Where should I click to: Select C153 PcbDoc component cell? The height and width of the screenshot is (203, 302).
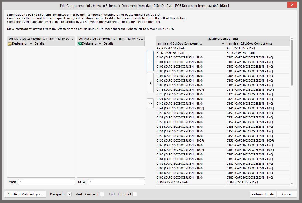pos(258,127)
